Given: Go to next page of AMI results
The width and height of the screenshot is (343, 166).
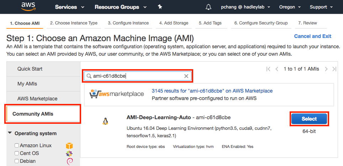Looking at the screenshot, I should [326, 69].
